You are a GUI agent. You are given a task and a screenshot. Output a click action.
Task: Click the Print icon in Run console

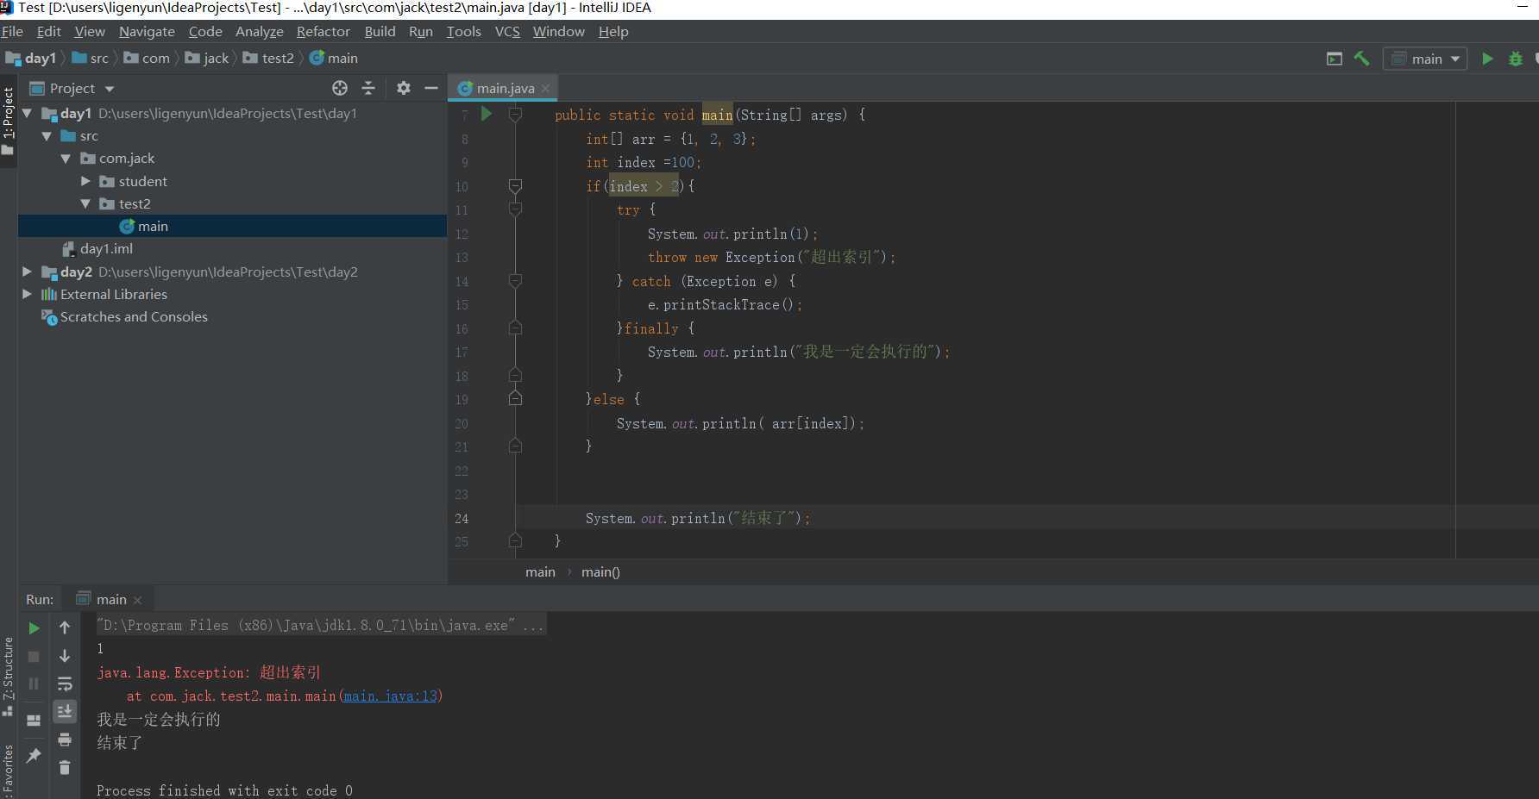(65, 740)
